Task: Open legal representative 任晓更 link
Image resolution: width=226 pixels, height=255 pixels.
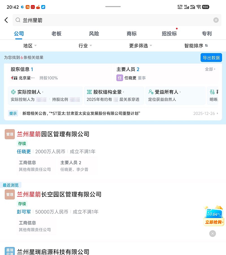Action: point(24,152)
